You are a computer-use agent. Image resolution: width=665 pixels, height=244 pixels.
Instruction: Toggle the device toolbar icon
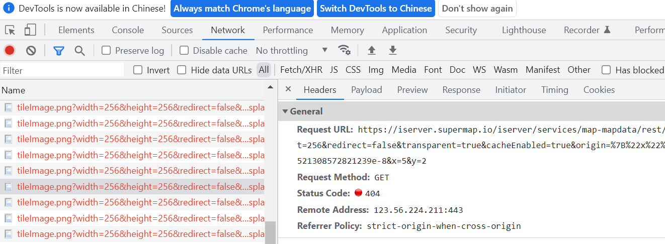(30, 30)
